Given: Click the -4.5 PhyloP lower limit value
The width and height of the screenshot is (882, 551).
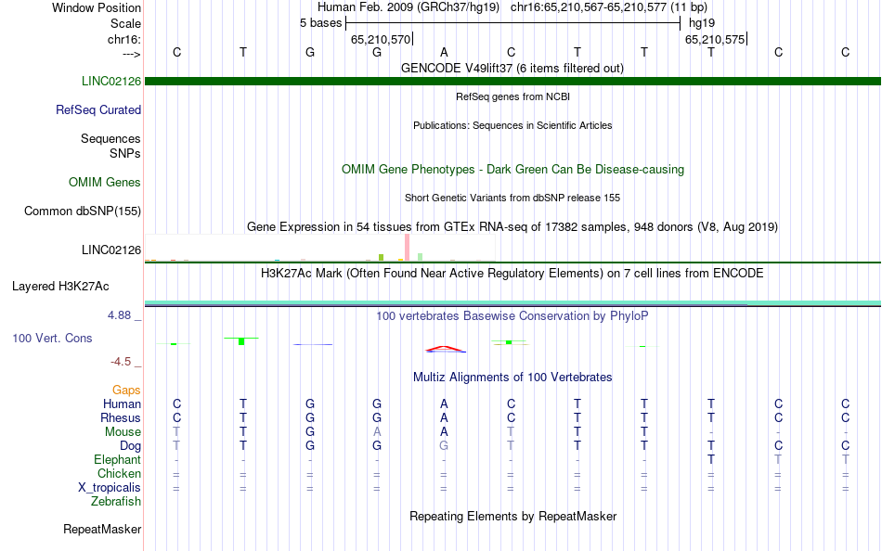Looking at the screenshot, I should 121,362.
